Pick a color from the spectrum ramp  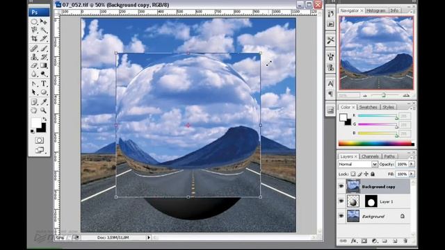[x=376, y=144]
